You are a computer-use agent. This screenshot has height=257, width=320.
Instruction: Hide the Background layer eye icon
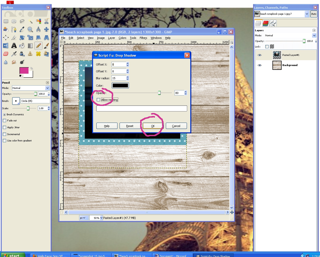[260, 65]
